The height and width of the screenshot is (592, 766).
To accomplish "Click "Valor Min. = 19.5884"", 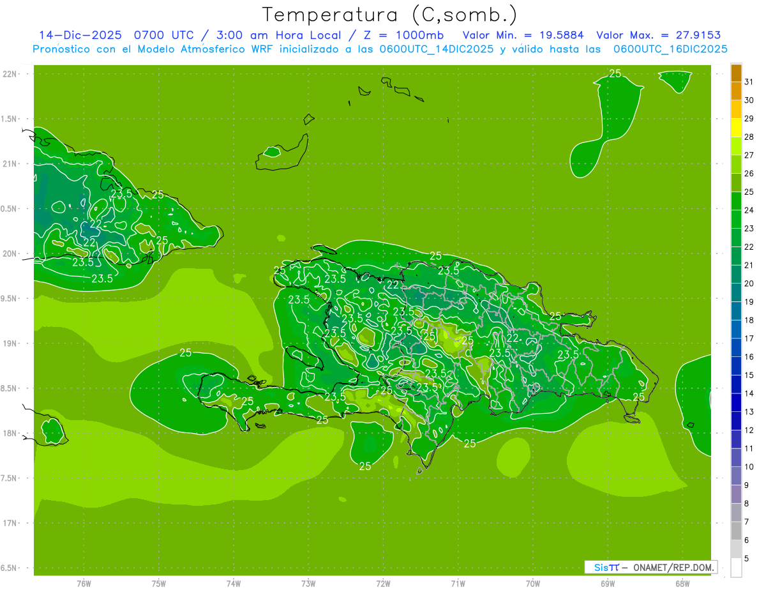I will (x=523, y=35).
